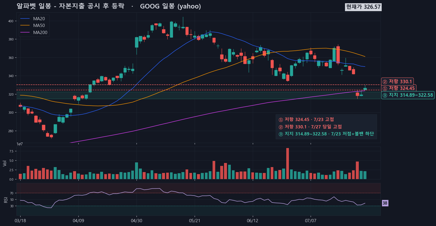Click the 2.5 volume axis tick

[x=11, y=170]
